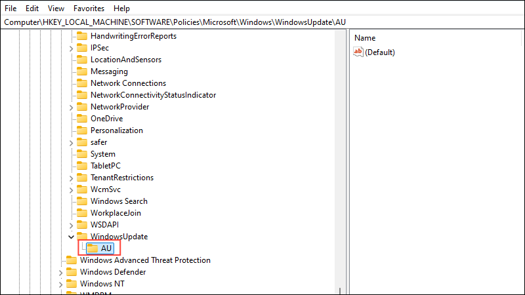
Task: Open the Help menu
Action: click(x=121, y=9)
